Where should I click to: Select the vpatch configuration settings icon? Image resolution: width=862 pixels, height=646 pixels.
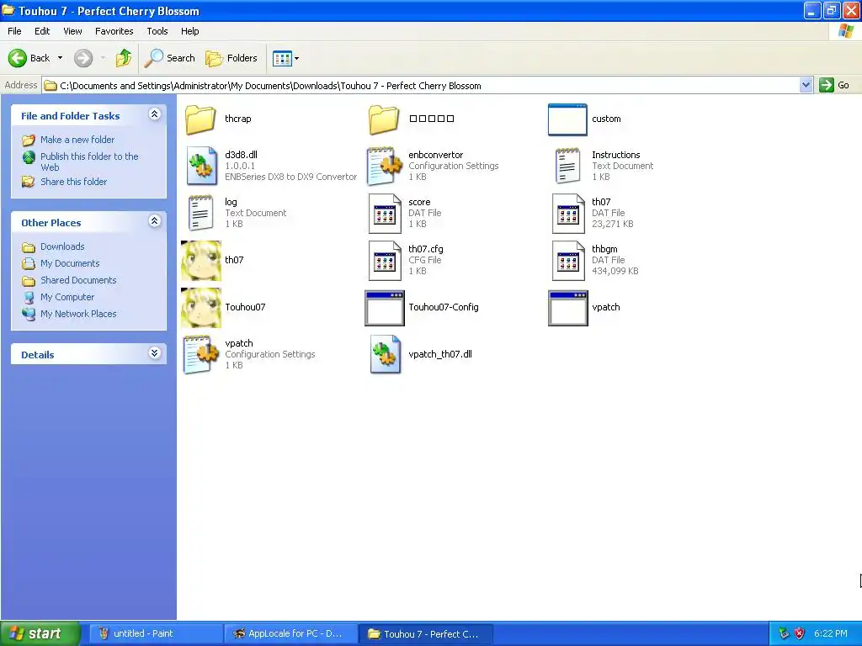pyautogui.click(x=200, y=354)
